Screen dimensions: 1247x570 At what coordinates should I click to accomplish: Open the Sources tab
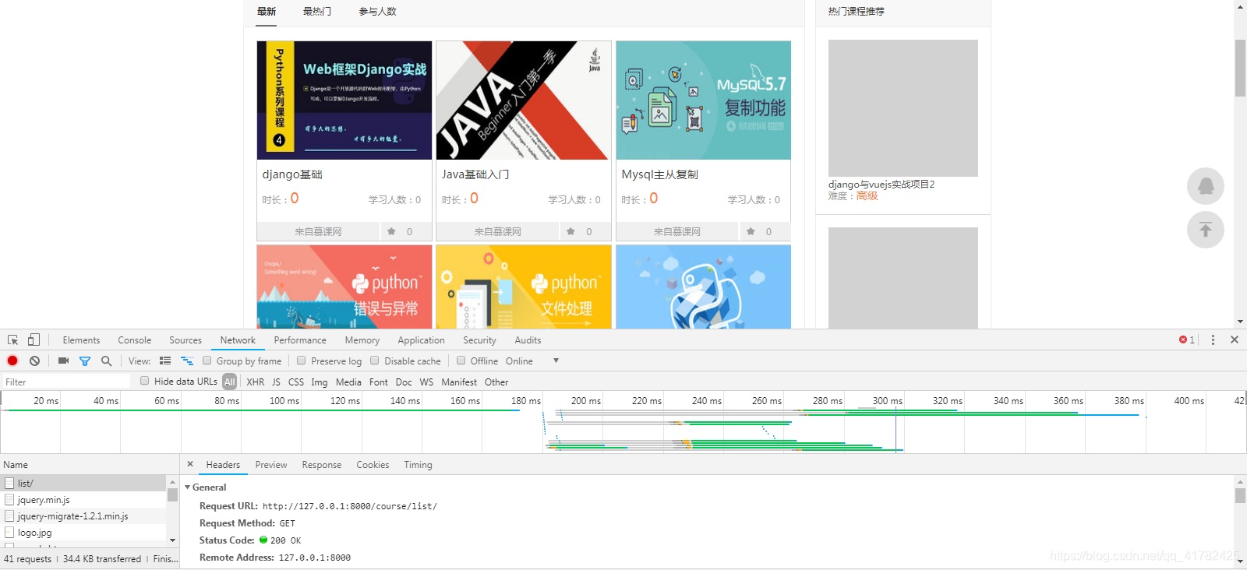click(185, 340)
